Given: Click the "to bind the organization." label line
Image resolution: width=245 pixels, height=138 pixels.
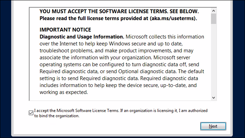Looking at the screenshot, I should [x=57, y=116].
